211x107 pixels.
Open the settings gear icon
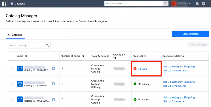pyautogui.click(x=203, y=4)
